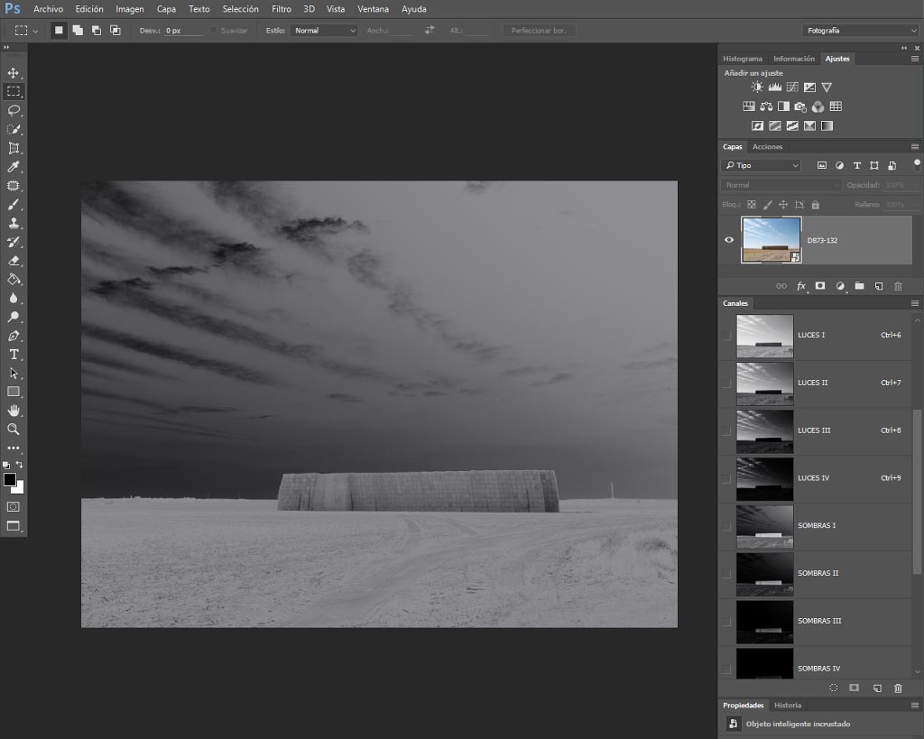The height and width of the screenshot is (739, 924).
Task: Open the Estilo dropdown
Action: [325, 31]
